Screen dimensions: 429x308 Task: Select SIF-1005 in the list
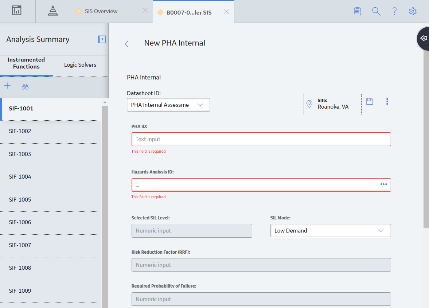coord(51,200)
